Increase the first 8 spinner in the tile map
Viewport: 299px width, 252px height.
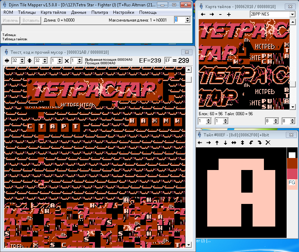click(x=276, y=119)
